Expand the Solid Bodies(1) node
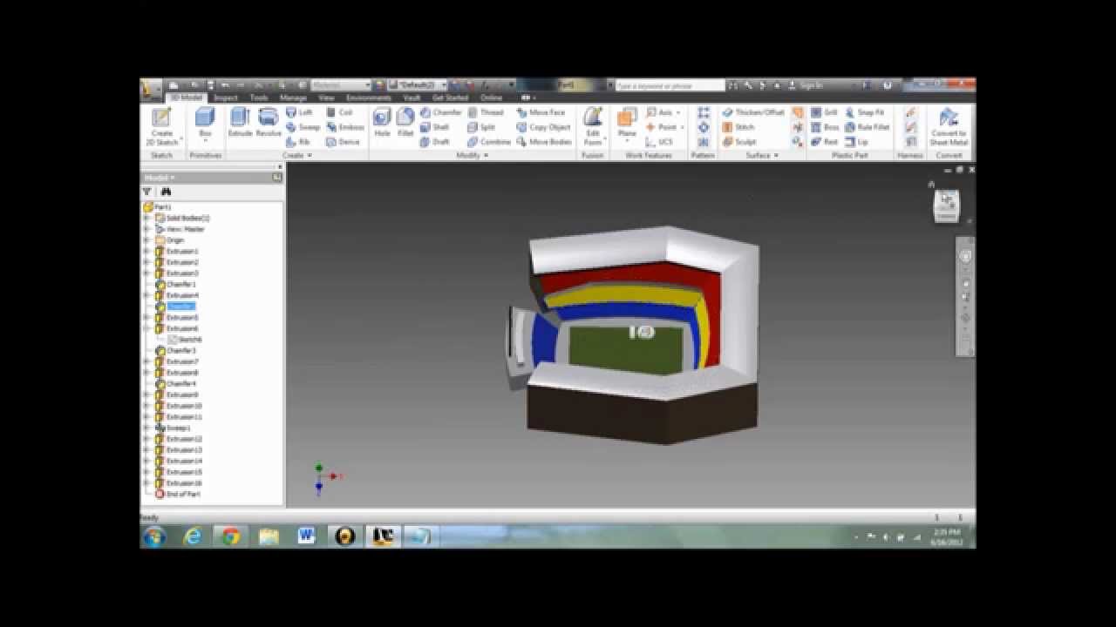This screenshot has width=1116, height=627. click(146, 218)
